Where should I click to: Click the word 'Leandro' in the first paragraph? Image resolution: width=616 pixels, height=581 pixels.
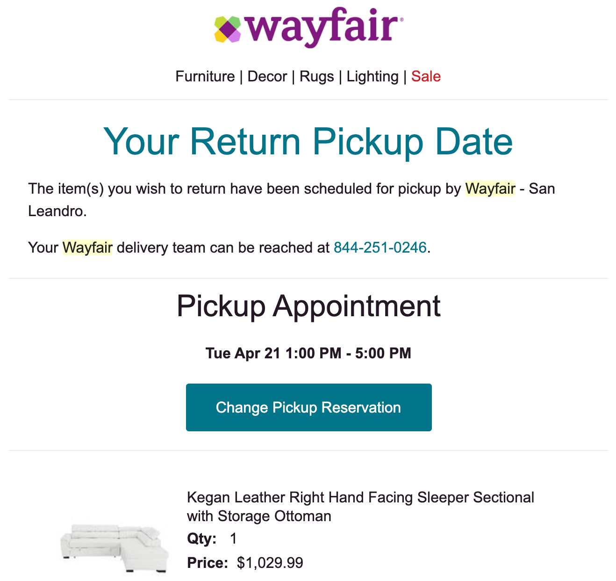(x=57, y=211)
